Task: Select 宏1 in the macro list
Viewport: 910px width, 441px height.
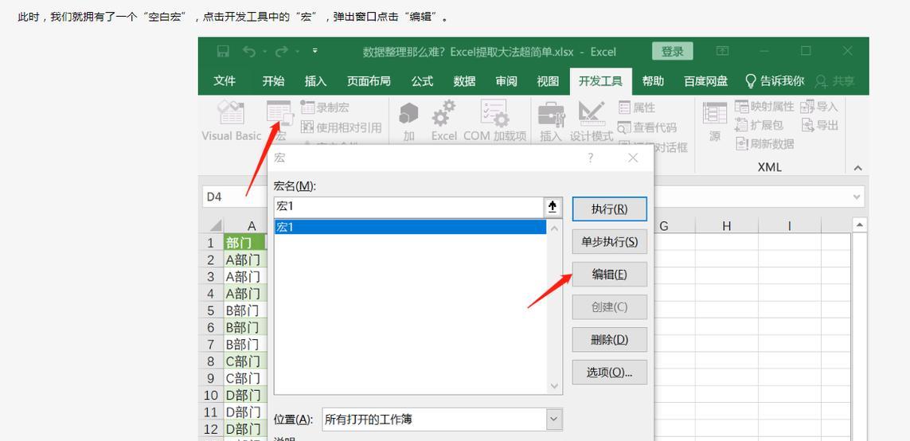Action: [x=410, y=227]
